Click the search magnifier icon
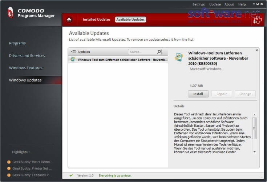The image size is (267, 182). (x=159, y=52)
